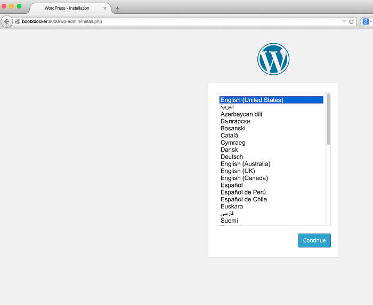The height and width of the screenshot is (305, 373).
Task: Open a new tab with plus icon
Action: click(x=117, y=9)
